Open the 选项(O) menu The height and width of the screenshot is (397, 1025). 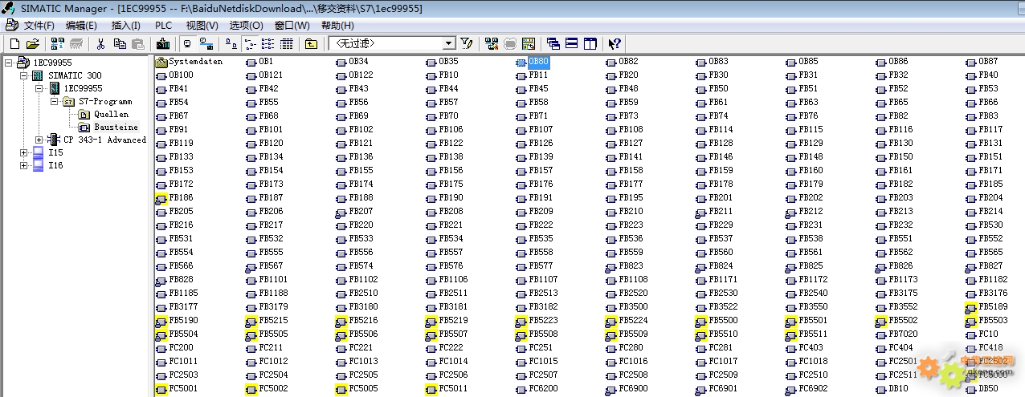pyautogui.click(x=246, y=26)
